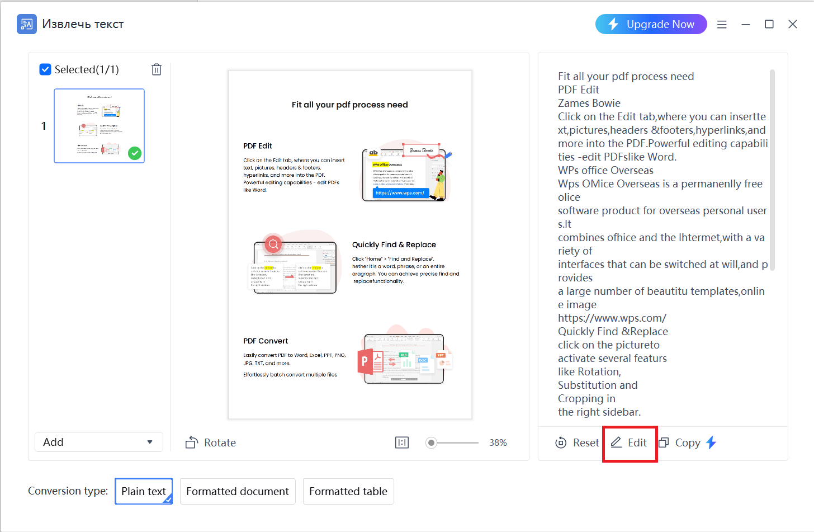
Task: Open the Add dropdown
Action: click(98, 442)
